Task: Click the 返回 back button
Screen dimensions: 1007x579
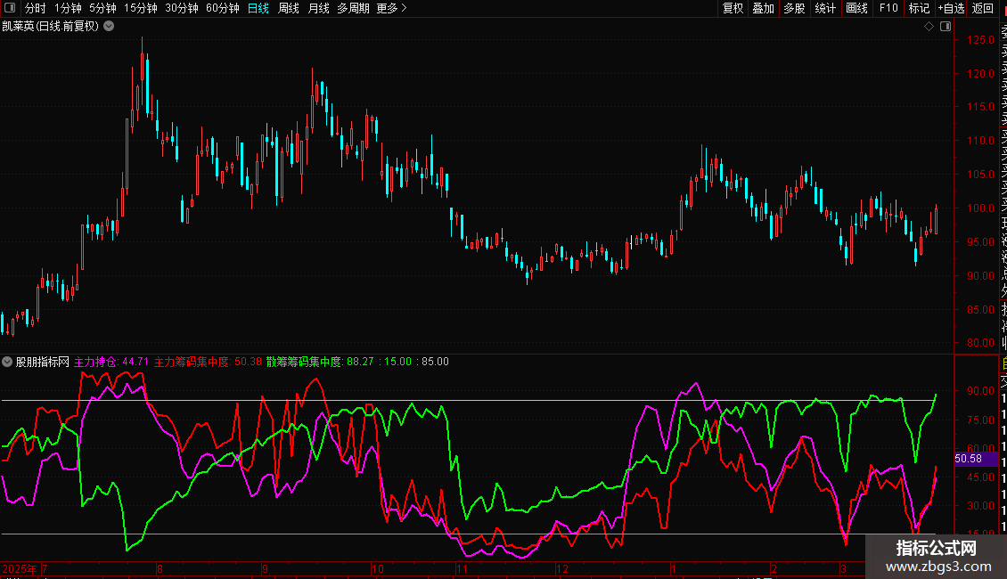Action: tap(983, 8)
